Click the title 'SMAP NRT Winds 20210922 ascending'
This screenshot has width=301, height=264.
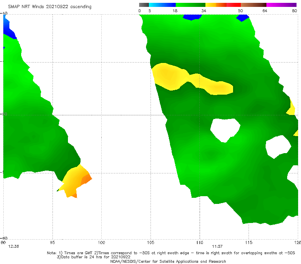pyautogui.click(x=50, y=6)
